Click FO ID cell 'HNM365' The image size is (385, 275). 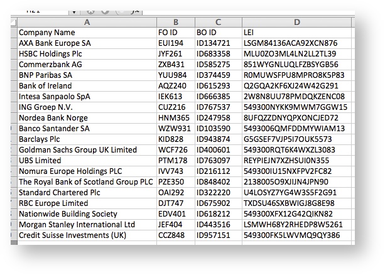pyautogui.click(x=176, y=118)
